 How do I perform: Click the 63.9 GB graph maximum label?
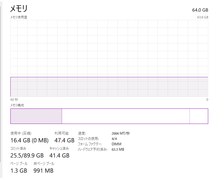click(203, 17)
